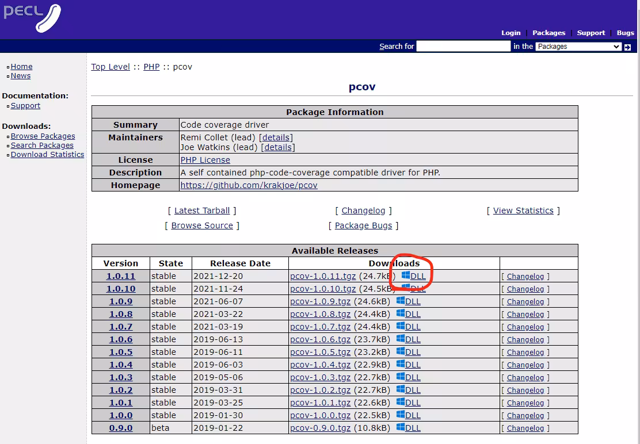This screenshot has height=444, width=640.
Task: Click the Windows icon in the 1.0.6 row
Action: pyautogui.click(x=401, y=339)
